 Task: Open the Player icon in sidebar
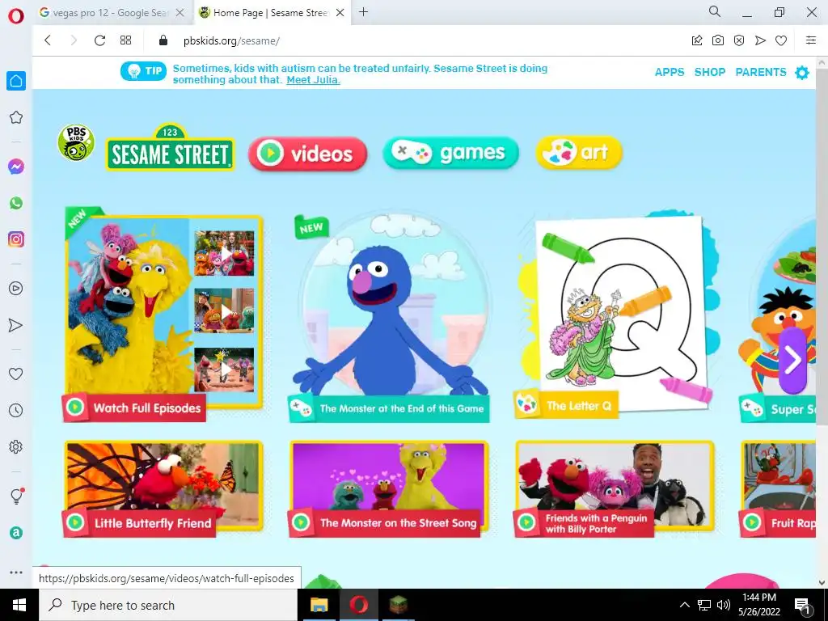[x=16, y=289]
